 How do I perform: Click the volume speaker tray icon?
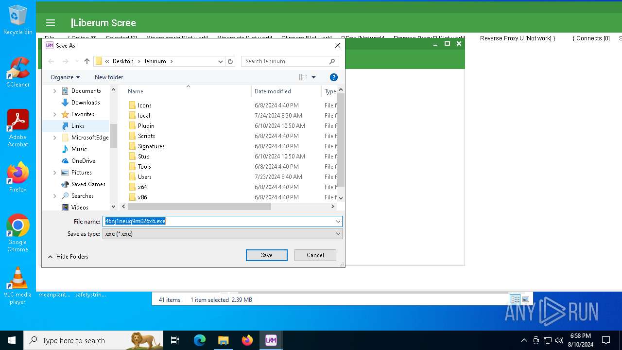coord(559,340)
